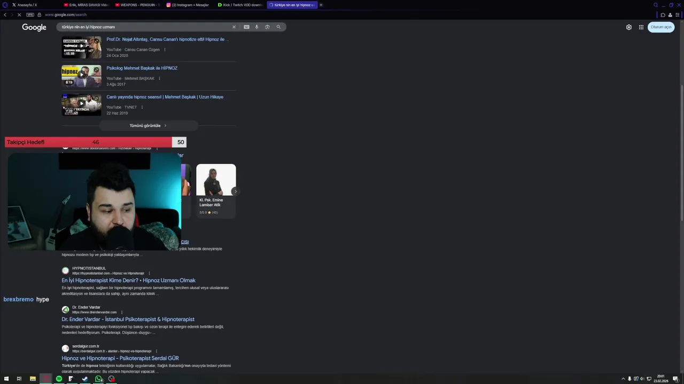The image size is (684, 384).
Task: Click the site security padlock icon
Action: pyautogui.click(x=39, y=15)
